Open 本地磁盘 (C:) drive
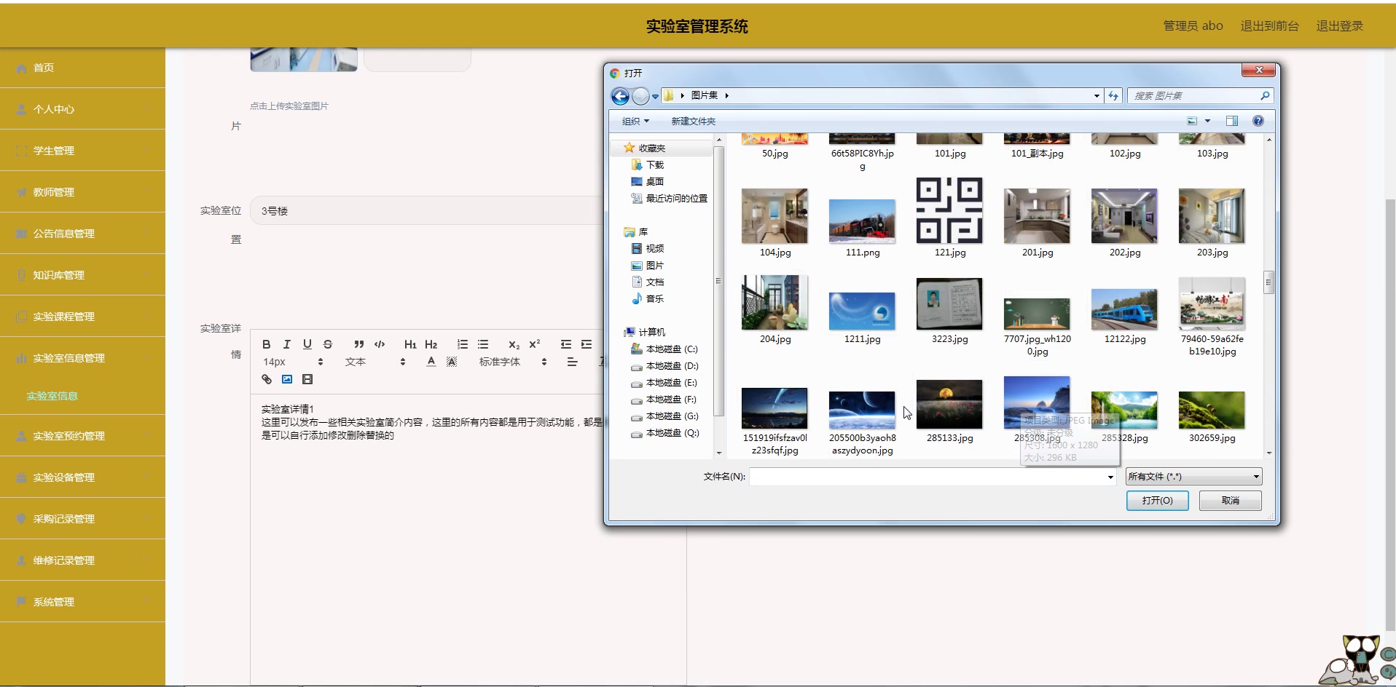The width and height of the screenshot is (1396, 687). (664, 349)
